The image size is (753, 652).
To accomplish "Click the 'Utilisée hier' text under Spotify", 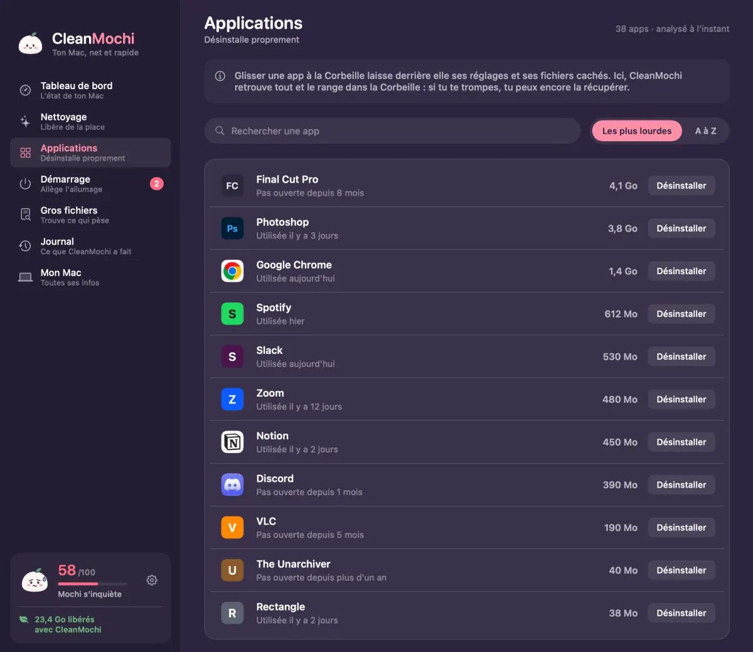I will coord(280,321).
